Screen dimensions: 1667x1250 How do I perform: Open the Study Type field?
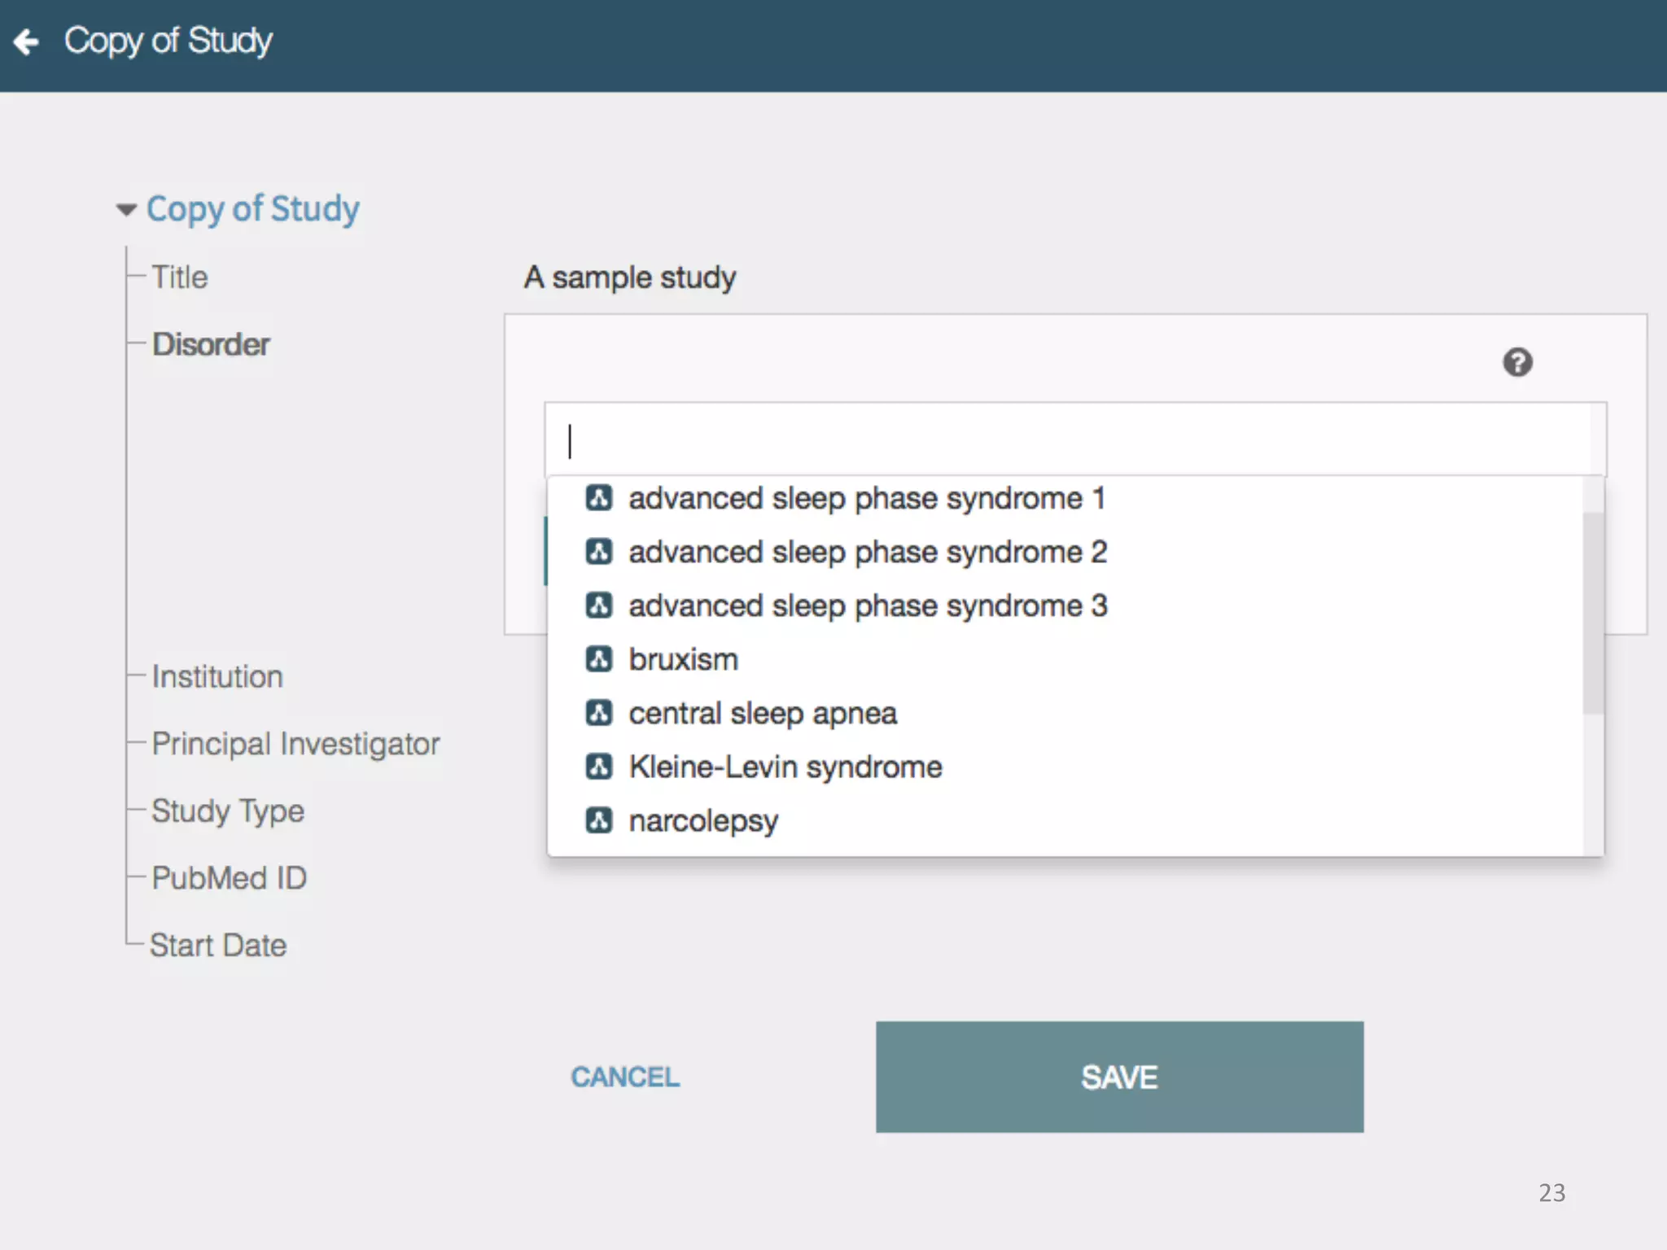[x=228, y=811]
